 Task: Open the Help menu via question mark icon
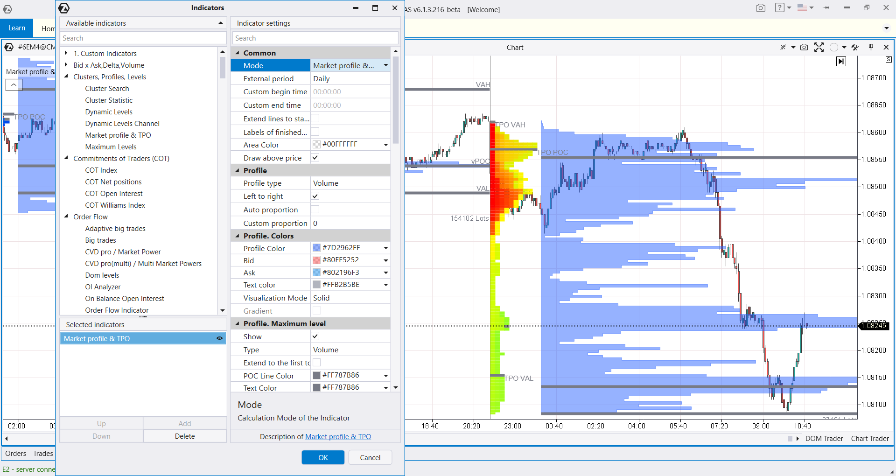point(779,7)
